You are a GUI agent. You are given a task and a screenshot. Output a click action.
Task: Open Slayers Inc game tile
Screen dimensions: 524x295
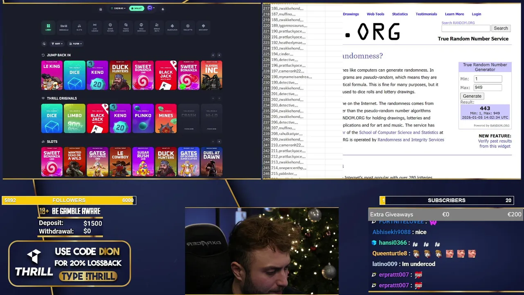[212, 75]
